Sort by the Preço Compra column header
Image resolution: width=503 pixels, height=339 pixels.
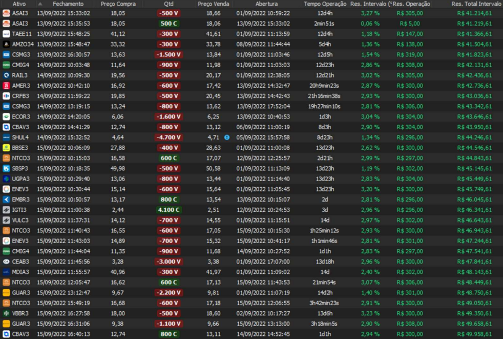tap(118, 4)
